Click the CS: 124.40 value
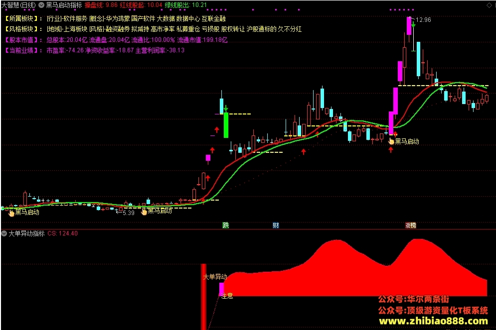The height and width of the screenshot is (330, 496). point(63,233)
